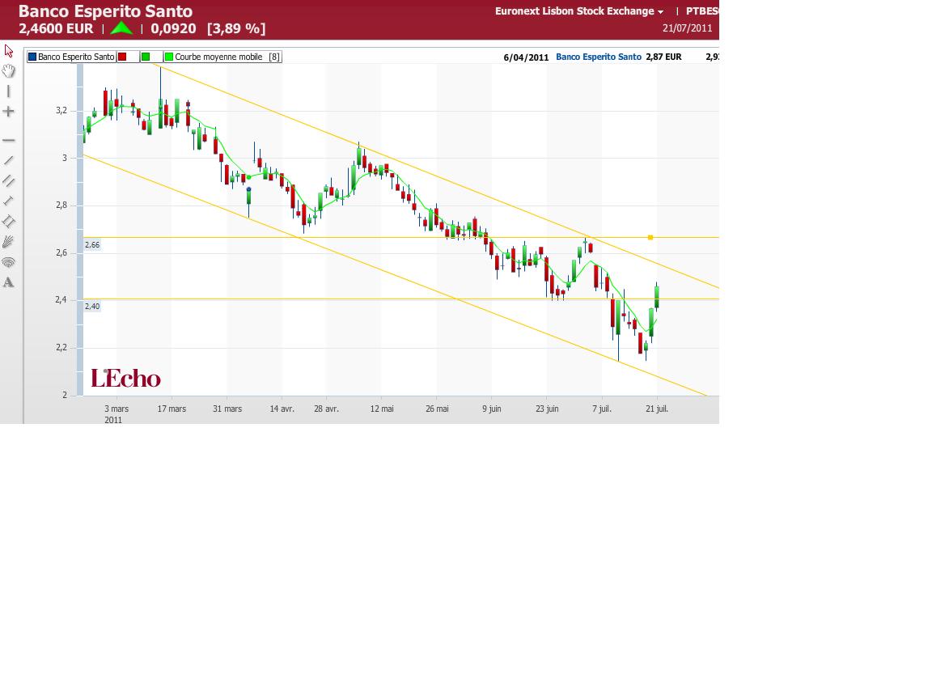The image size is (932, 699).
Task: Select the Fibonacci fan tool
Action: pyautogui.click(x=8, y=241)
